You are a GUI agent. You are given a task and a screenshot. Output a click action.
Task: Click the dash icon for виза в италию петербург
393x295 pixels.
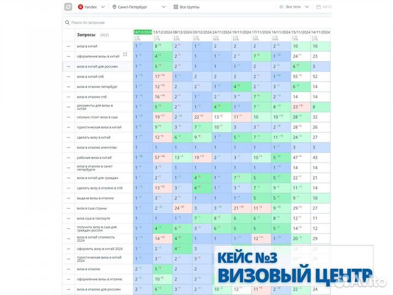[68, 87]
